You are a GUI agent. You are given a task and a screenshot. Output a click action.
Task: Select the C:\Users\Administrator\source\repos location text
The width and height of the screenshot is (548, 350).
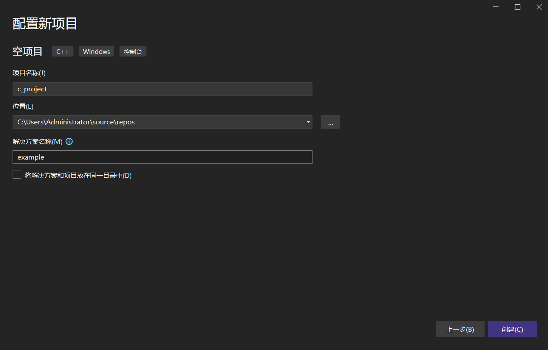(76, 122)
